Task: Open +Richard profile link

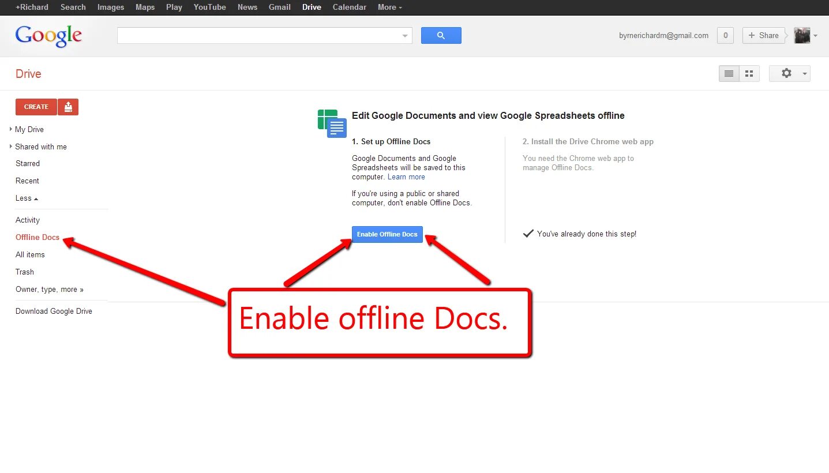Action: tap(32, 7)
